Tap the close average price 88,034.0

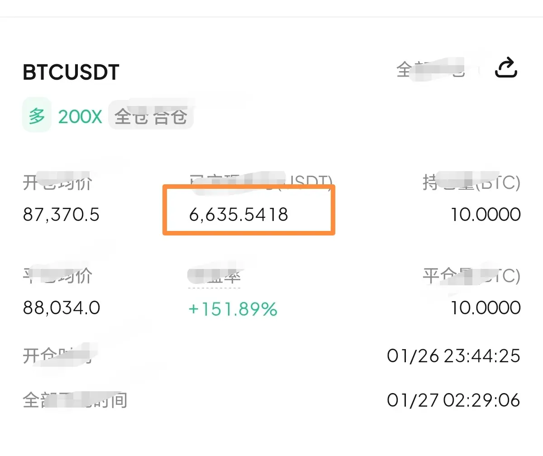tap(61, 308)
